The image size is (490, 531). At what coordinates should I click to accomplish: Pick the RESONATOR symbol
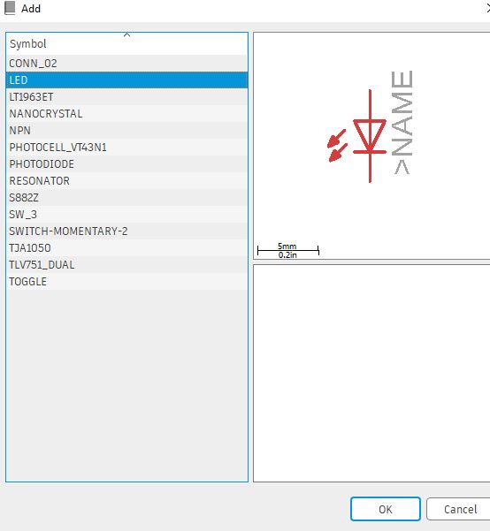pos(126,180)
